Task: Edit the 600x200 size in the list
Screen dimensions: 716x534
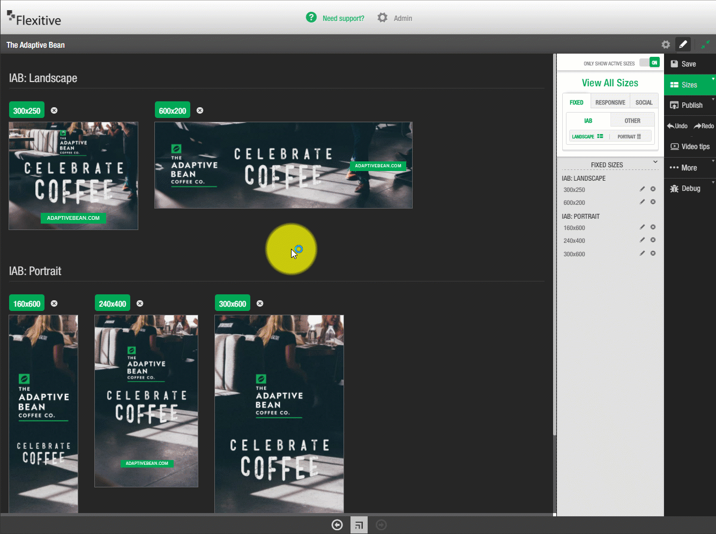Action: point(642,202)
